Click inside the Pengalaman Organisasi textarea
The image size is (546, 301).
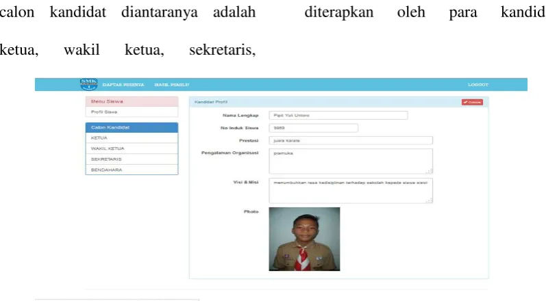[351, 161]
